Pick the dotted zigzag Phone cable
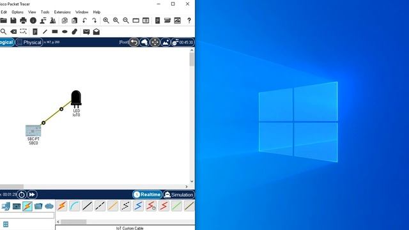The height and width of the screenshot is (230, 409). pyautogui.click(x=125, y=206)
